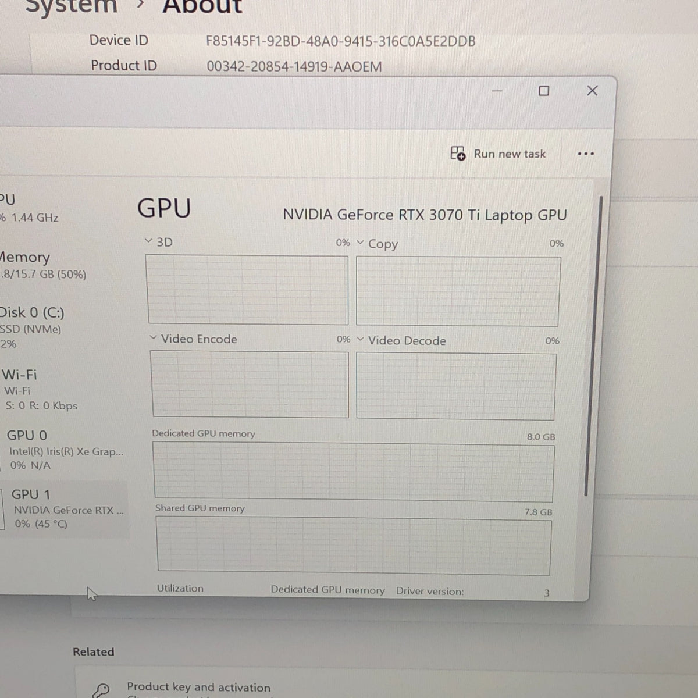Open the Copy engine graph dropdown
Image resolution: width=698 pixels, height=698 pixels.
click(360, 242)
